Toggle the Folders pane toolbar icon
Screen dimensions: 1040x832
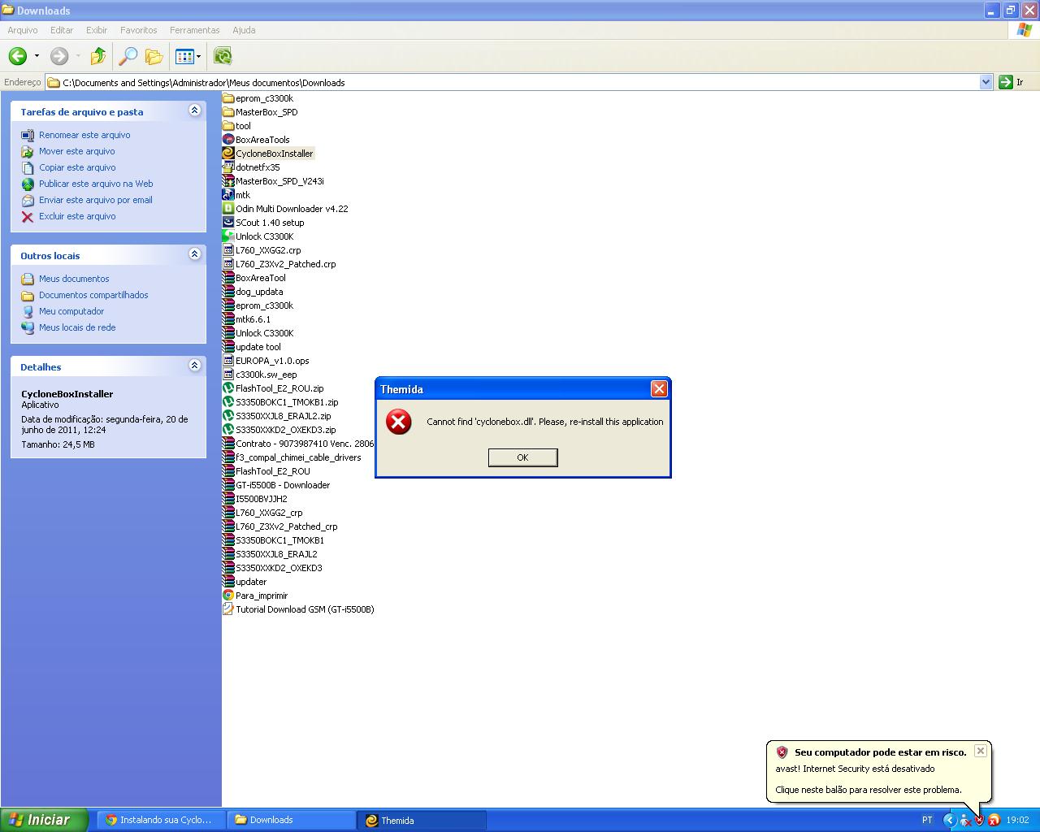154,56
